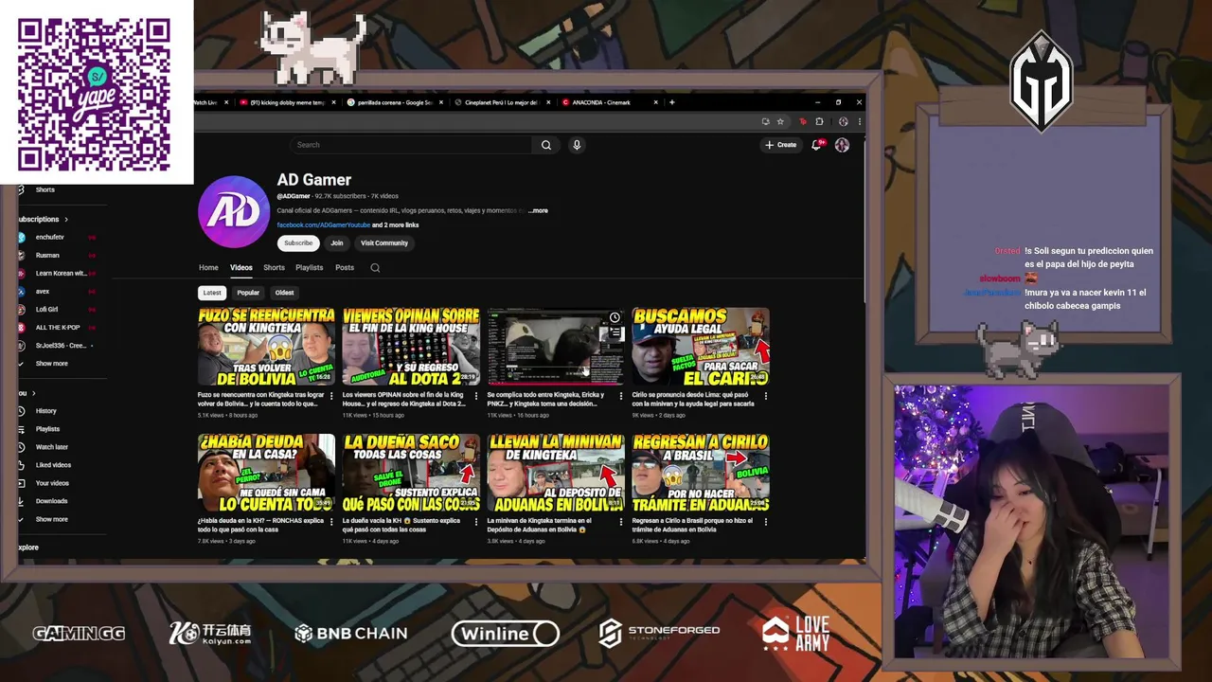
Task: Click the 'and 2 more links' text
Action: 396,225
